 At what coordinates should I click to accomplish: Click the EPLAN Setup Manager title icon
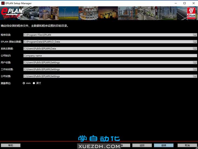pyautogui.click(x=3, y=3)
